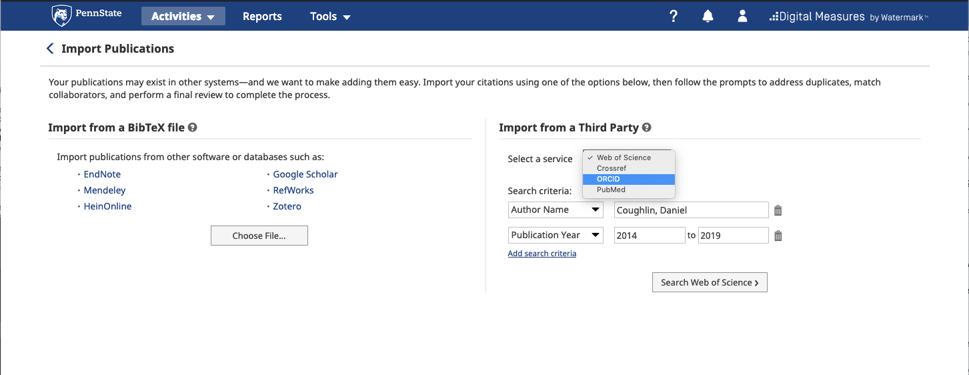Delete the Author Name search criterion
This screenshot has width=969, height=375.
778,210
